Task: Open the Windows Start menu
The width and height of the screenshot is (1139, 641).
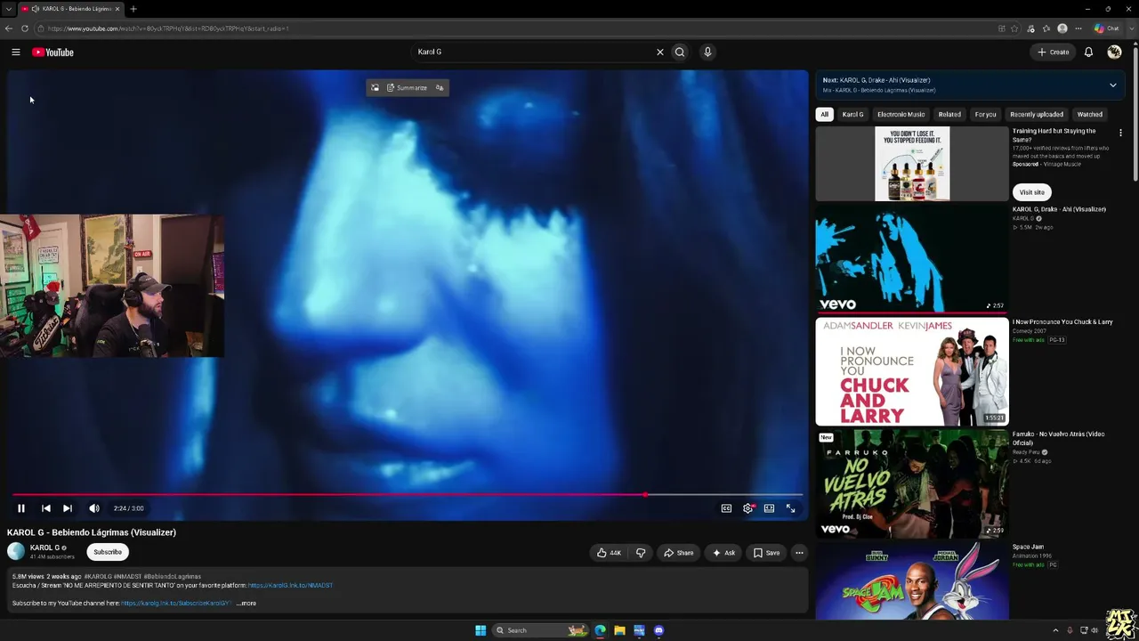Action: pos(481,630)
